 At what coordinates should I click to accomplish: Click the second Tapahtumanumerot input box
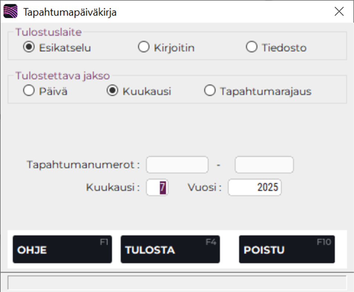264,165
